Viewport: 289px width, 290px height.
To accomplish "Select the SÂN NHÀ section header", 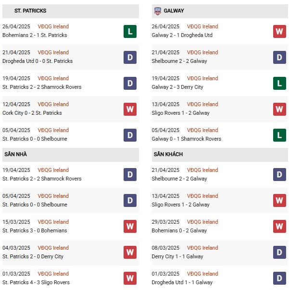I will pyautogui.click(x=71, y=155).
